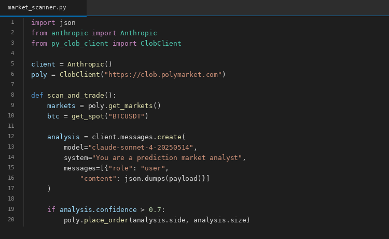Image resolution: width=389 pixels, height=239 pixels.
Task: Click 'Anthropic()' constructor call on line 5
Action: pos(90,64)
